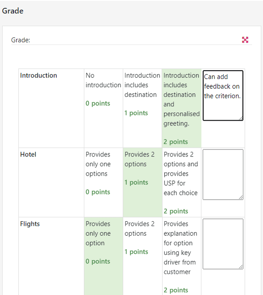Screen dimensions: 263x295
Task: Pick Hotel 'Provides 2 options' 1 point level
Action: point(142,168)
